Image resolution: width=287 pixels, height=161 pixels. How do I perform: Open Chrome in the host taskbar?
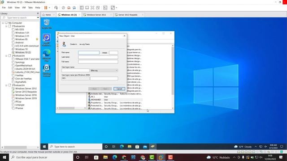pos(143,157)
